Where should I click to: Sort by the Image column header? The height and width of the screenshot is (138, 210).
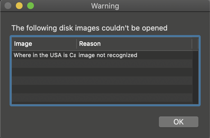(x=44, y=44)
